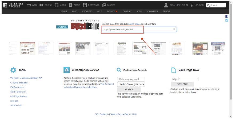Open the Firefox Add-on link
This screenshot has height=122, width=235.
17,87
